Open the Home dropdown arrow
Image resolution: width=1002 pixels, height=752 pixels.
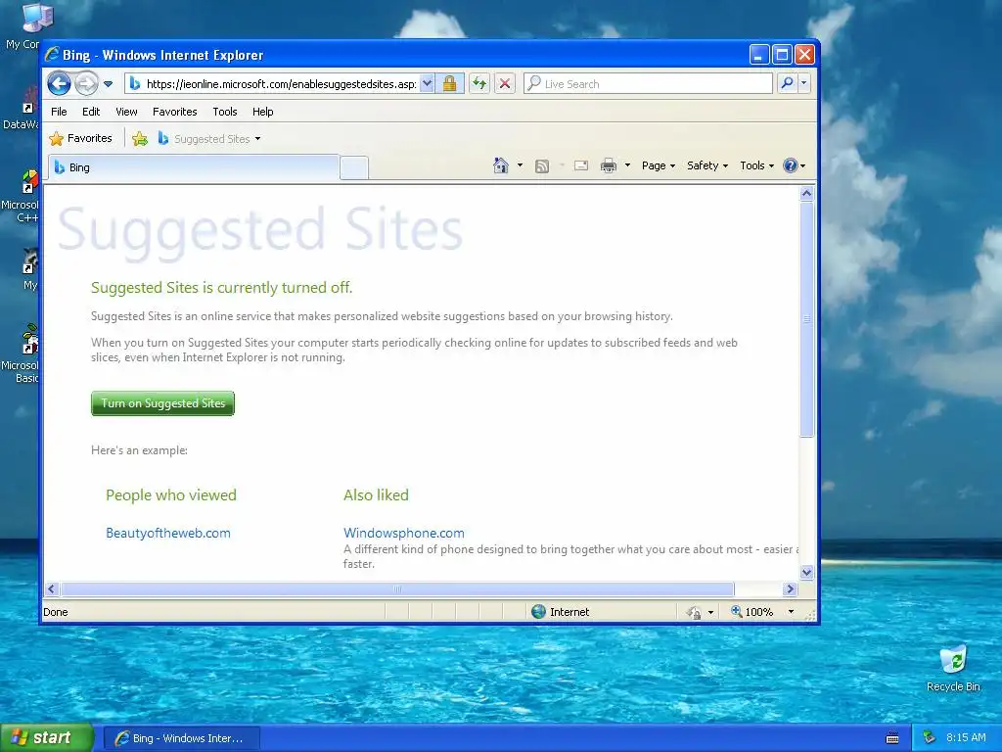pos(520,165)
